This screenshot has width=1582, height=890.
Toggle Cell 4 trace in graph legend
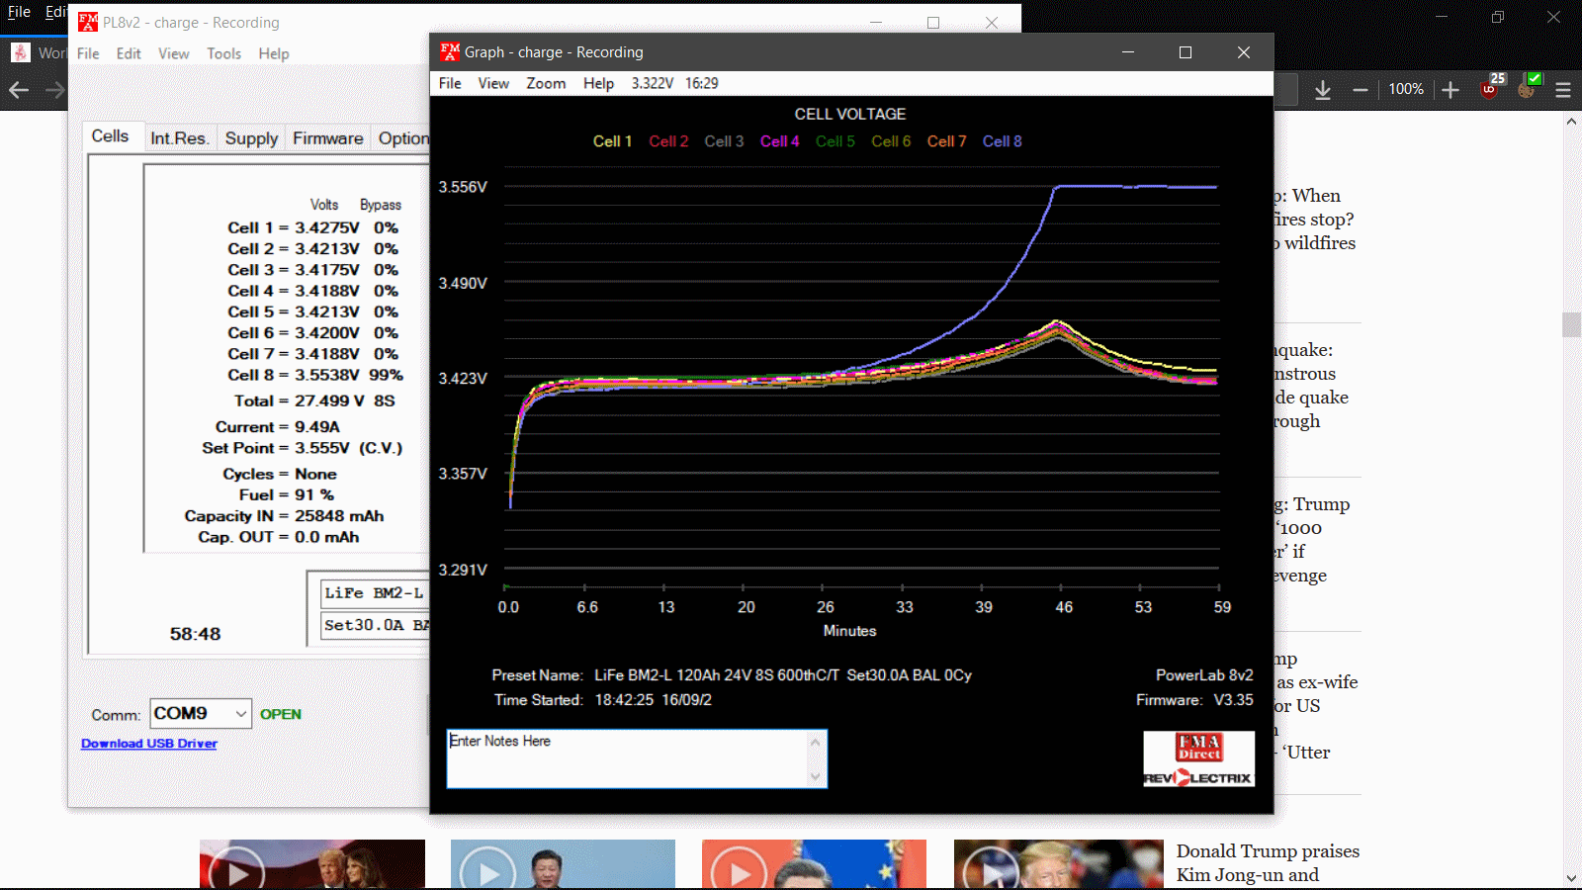pyautogui.click(x=779, y=141)
